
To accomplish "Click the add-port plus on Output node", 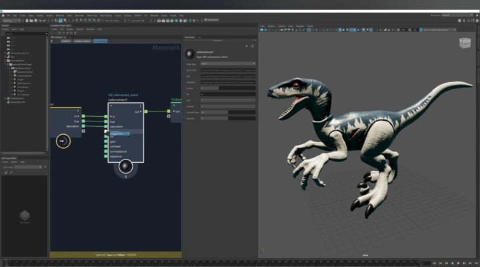I will click(x=169, y=116).
